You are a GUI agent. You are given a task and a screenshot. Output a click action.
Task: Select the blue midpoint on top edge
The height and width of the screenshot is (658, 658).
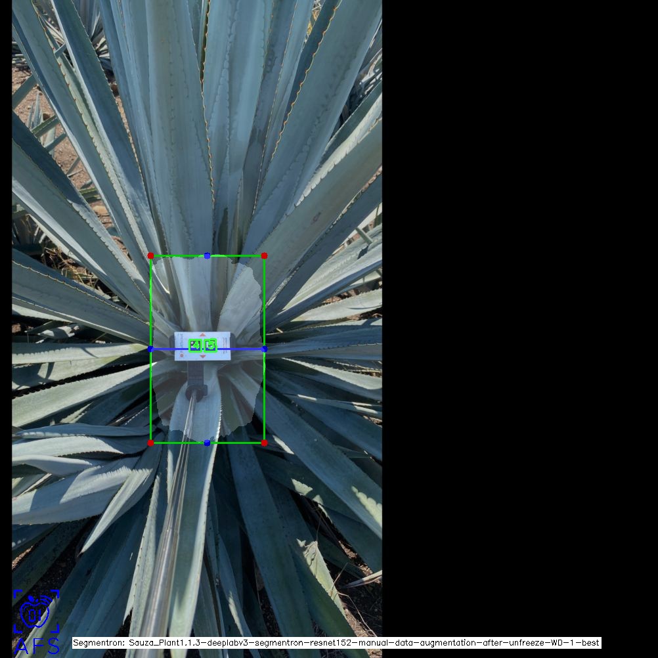(207, 255)
